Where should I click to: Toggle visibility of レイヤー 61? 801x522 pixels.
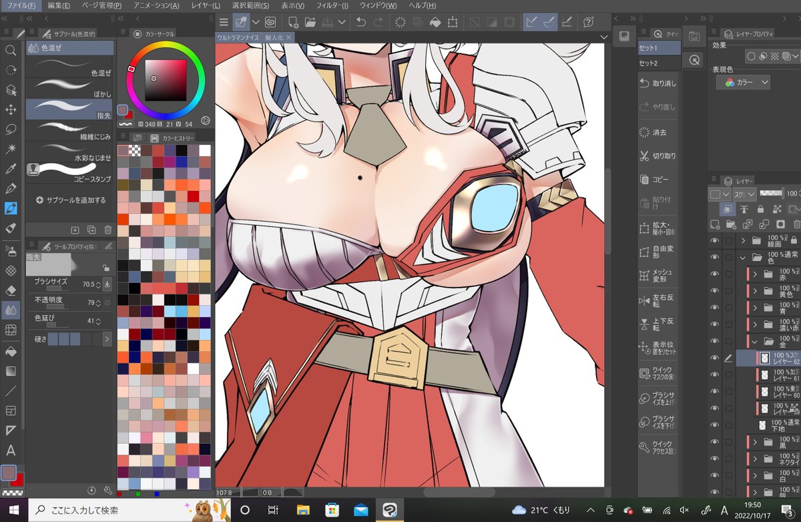715,374
